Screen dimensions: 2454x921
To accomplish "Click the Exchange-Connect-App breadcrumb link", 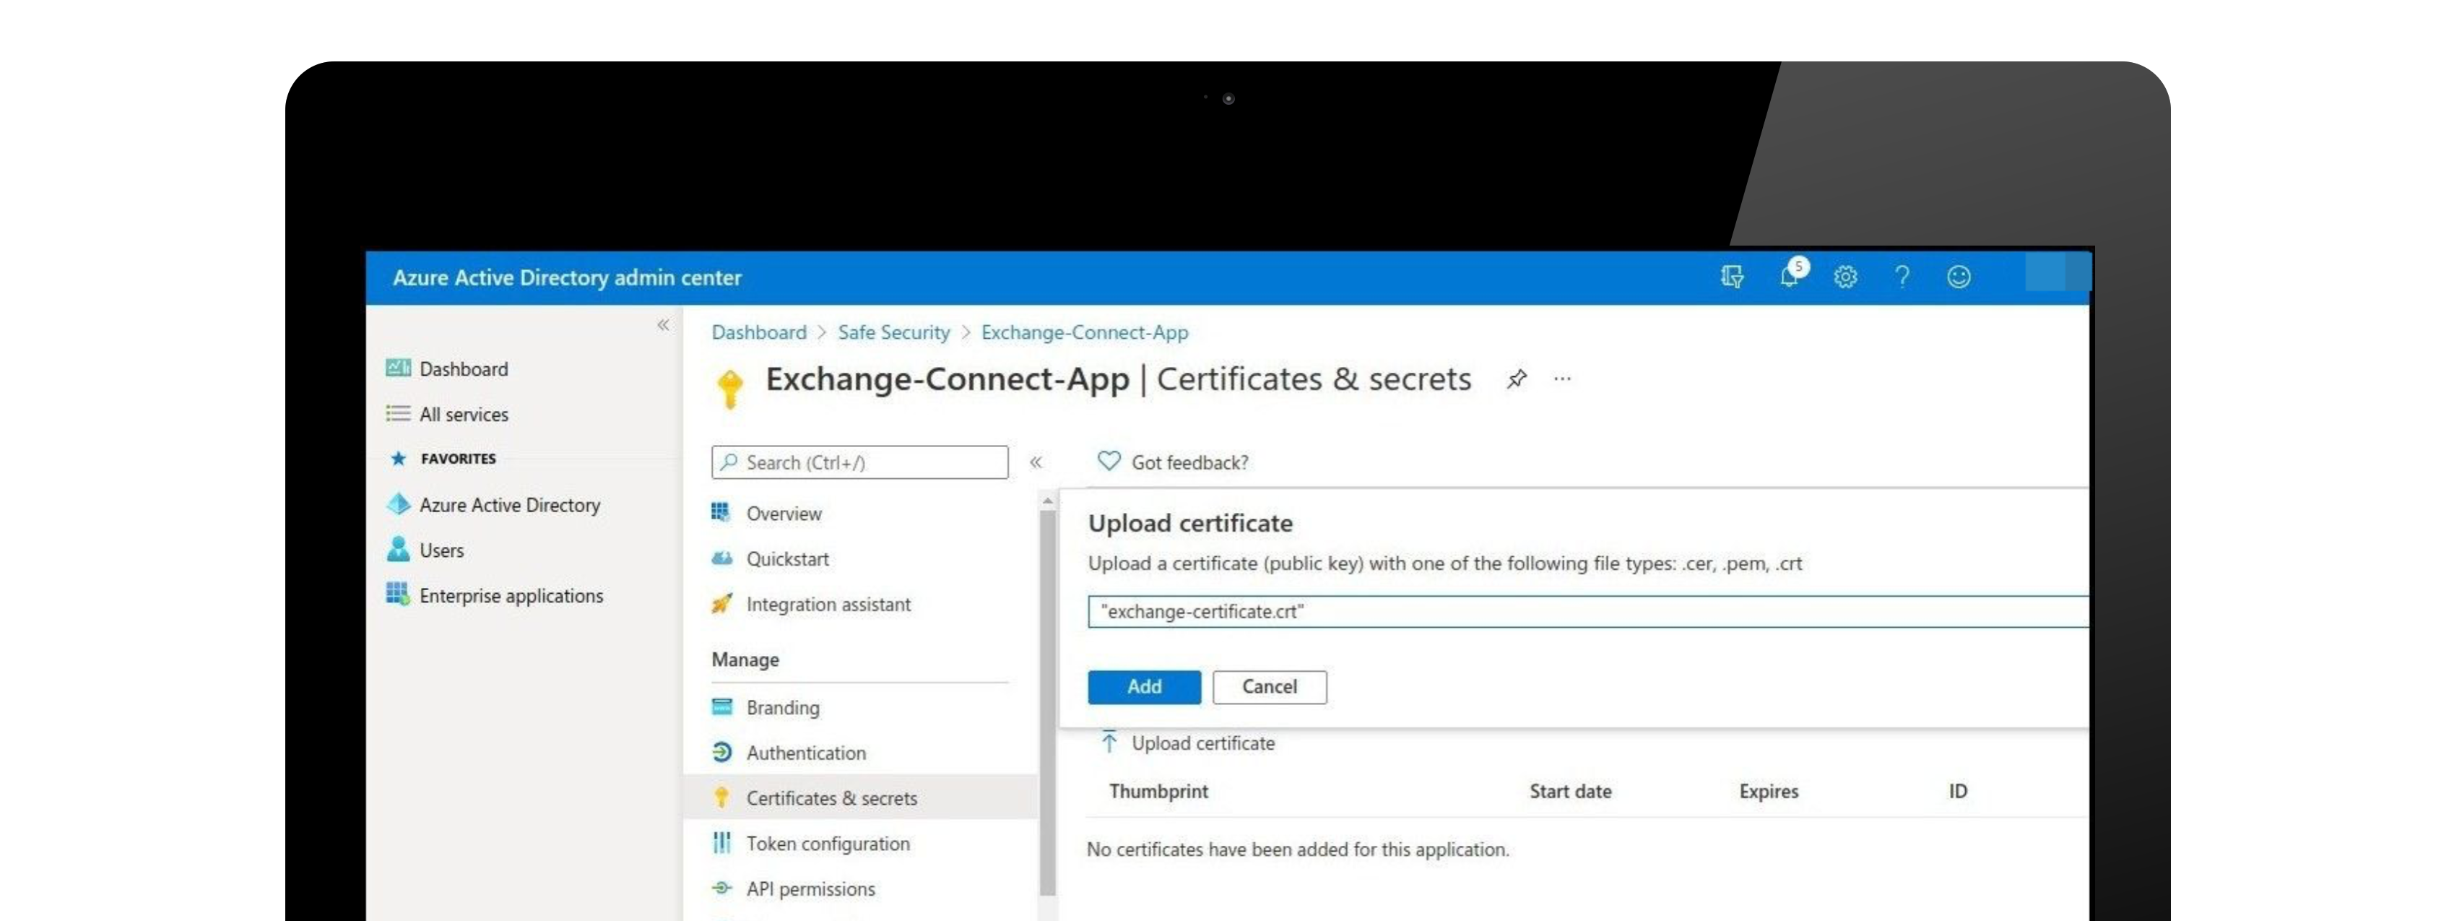I will 1084,332.
